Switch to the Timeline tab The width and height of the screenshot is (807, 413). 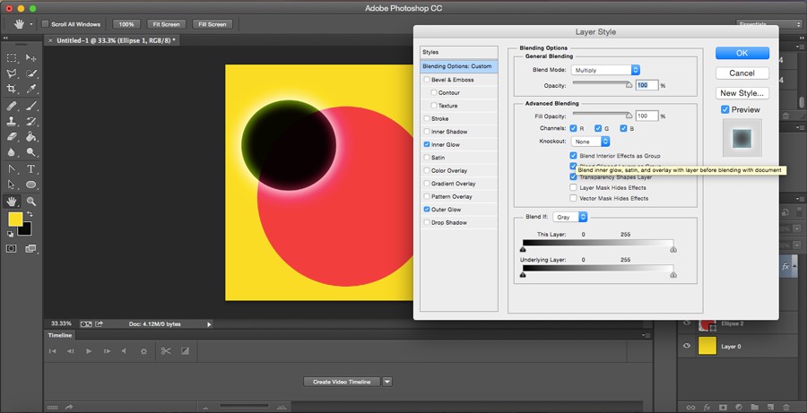click(60, 335)
